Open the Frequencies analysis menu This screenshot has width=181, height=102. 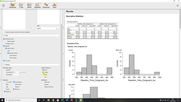[46, 5]
